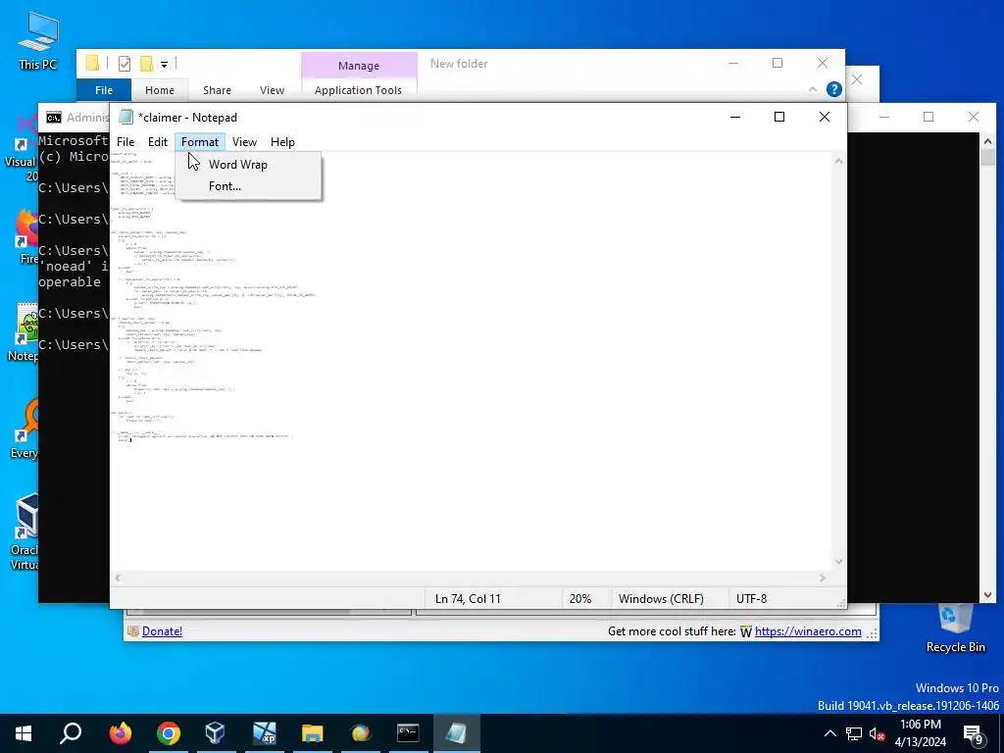Open the notification center icon
This screenshot has height=753, width=1004.
(x=974, y=733)
